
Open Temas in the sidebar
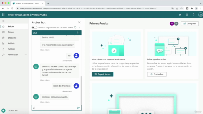(14, 32)
